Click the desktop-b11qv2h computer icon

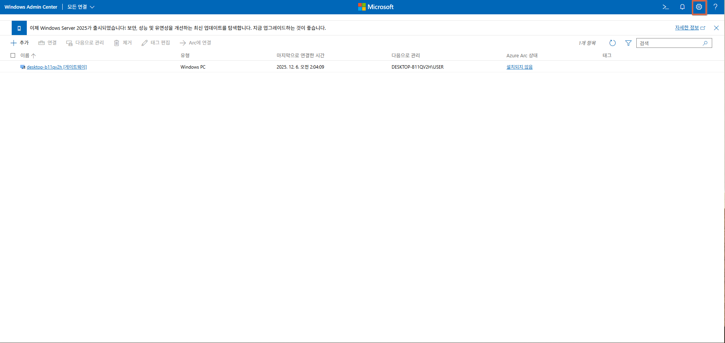pos(23,67)
